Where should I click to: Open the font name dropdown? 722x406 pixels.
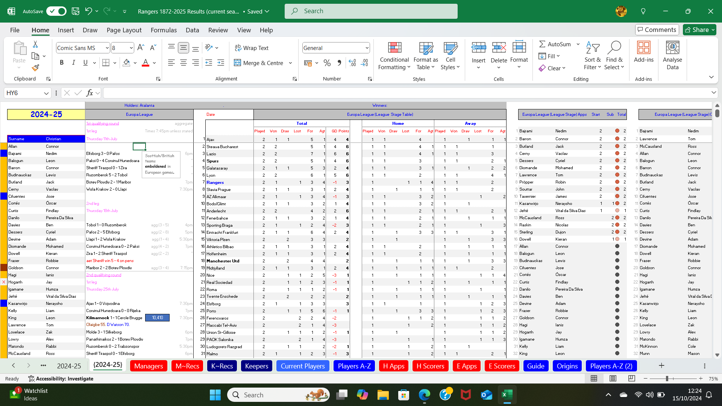(107, 48)
